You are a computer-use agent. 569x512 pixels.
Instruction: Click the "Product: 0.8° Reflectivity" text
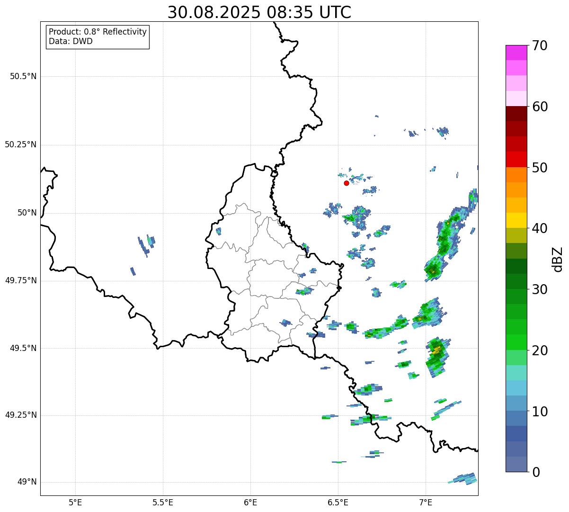(x=98, y=32)
